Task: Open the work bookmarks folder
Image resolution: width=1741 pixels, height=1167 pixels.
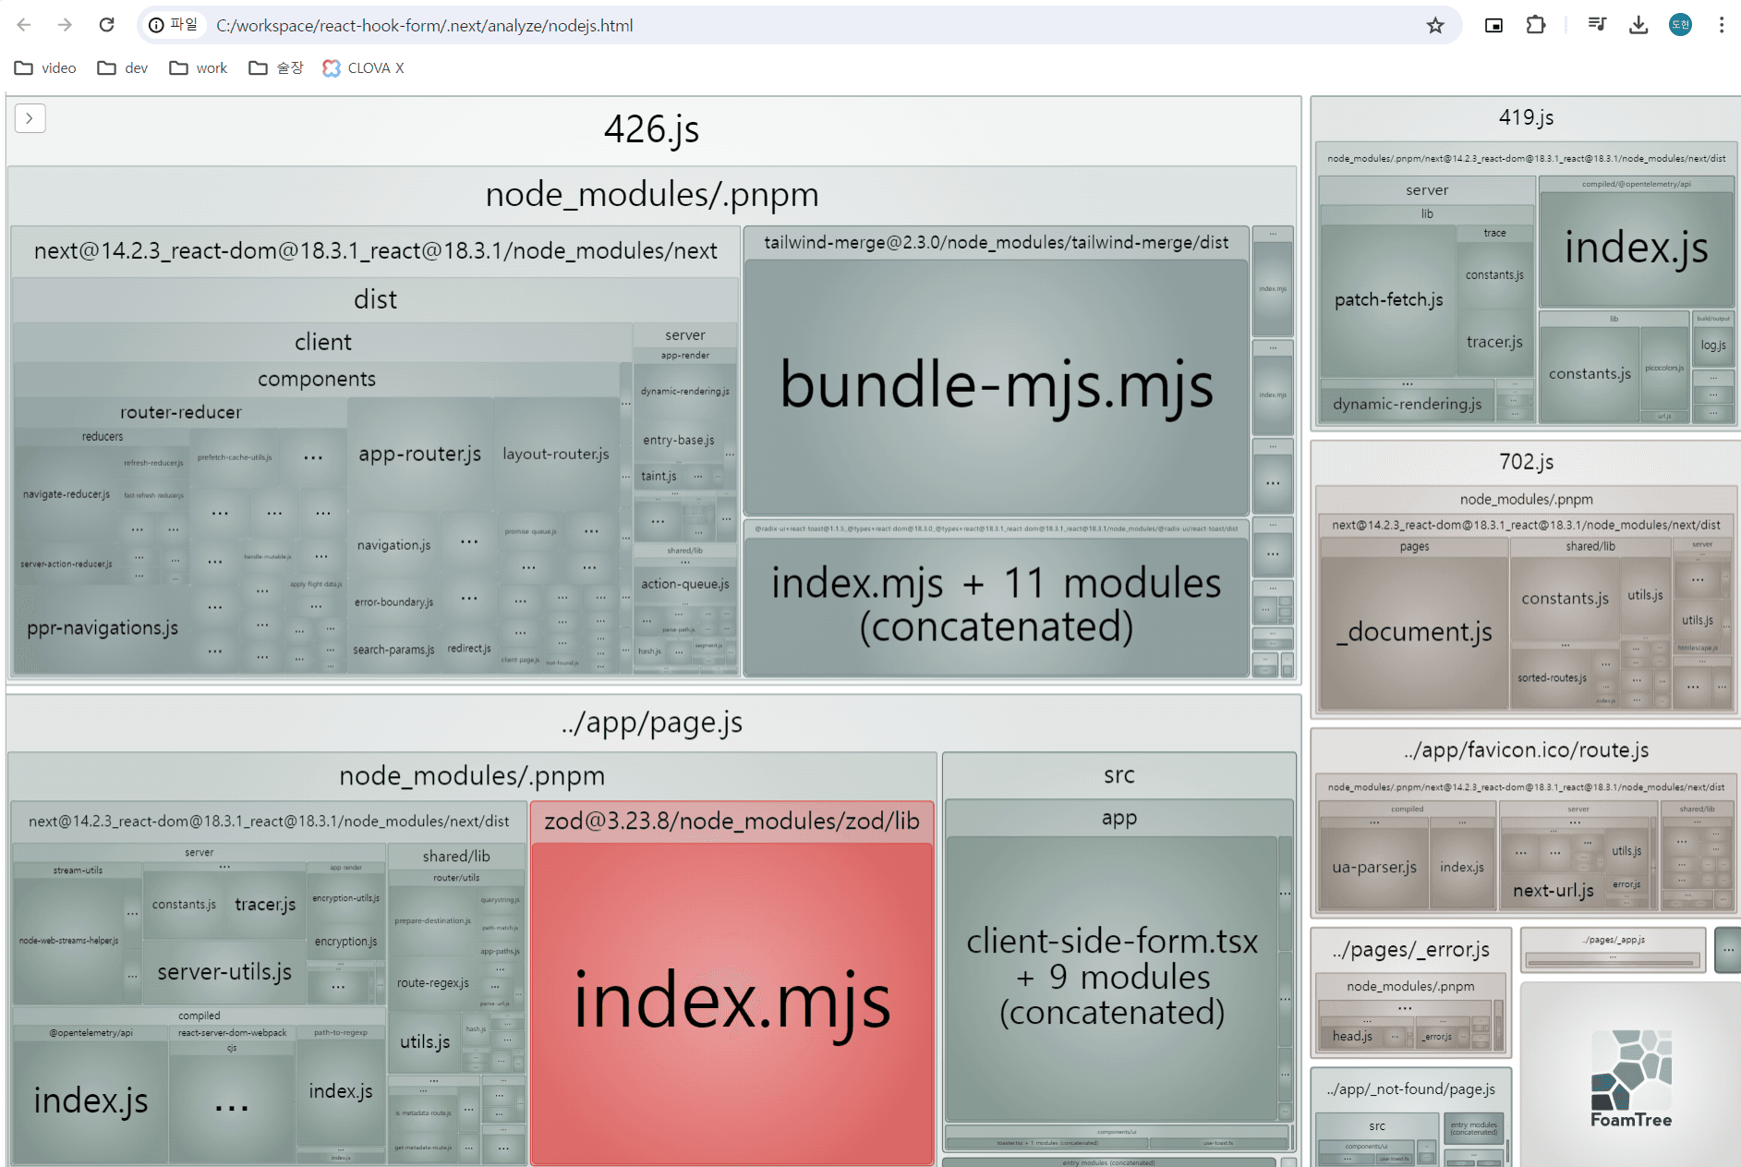Action: [x=198, y=67]
